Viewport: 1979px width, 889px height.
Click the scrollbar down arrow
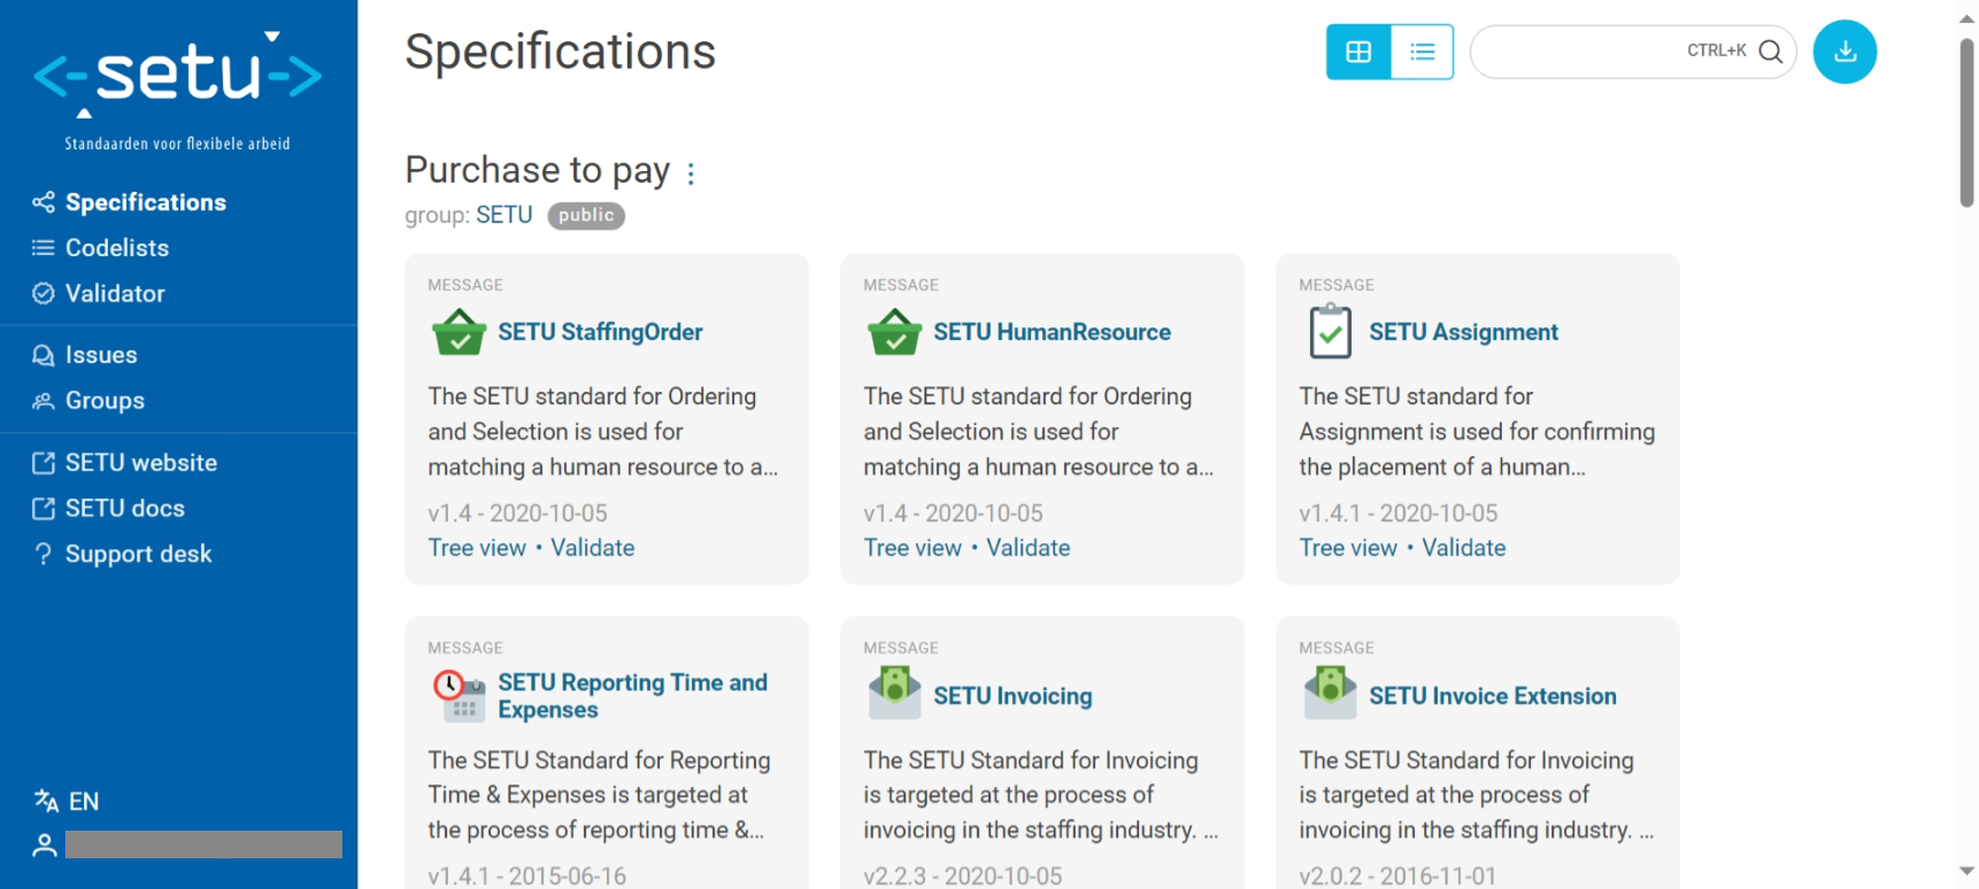coord(1966,871)
